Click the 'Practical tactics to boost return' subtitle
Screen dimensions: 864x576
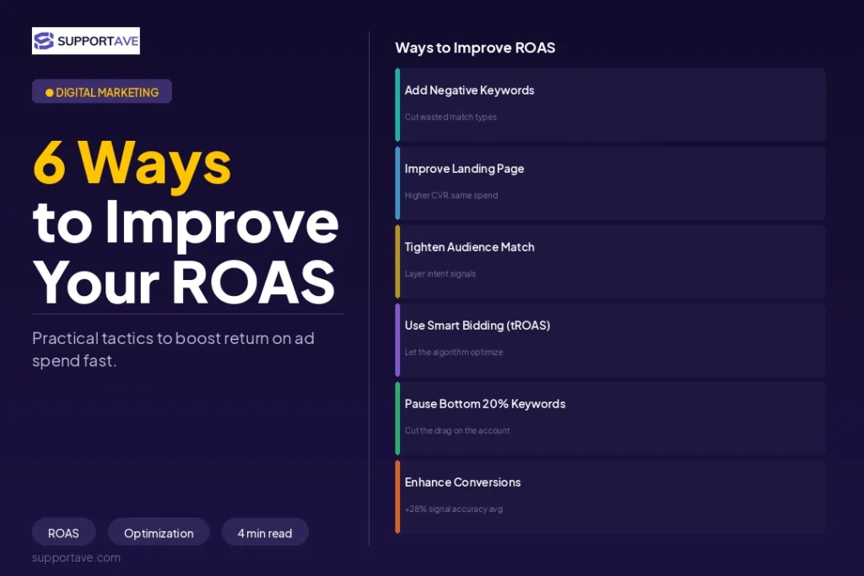(173, 349)
